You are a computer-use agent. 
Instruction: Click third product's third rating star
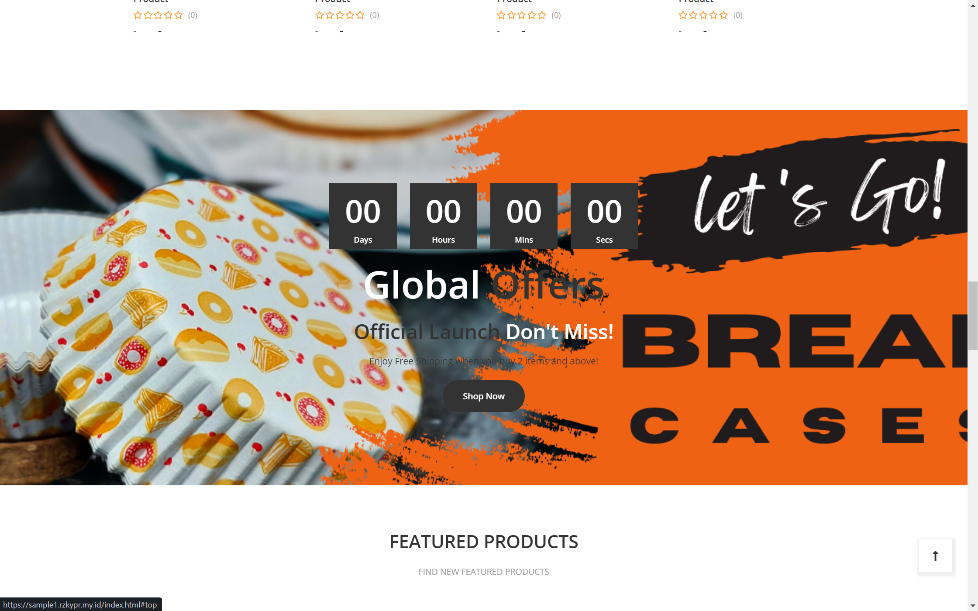point(521,15)
